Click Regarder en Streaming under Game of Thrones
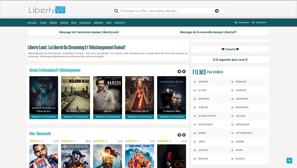The height and width of the screenshot is (168, 297). point(44,117)
